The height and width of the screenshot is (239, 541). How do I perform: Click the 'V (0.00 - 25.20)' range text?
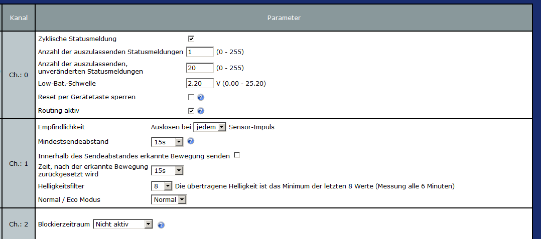click(x=241, y=83)
